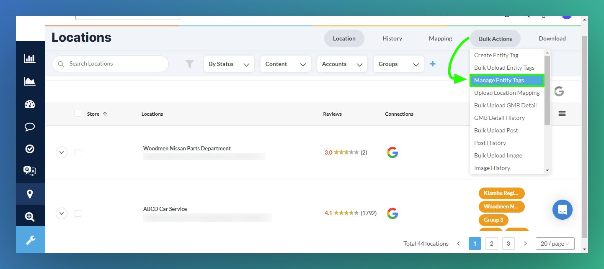Select Bulk Upload GMB Detail menu item
Screen dimensions: 604x269
coord(507,105)
